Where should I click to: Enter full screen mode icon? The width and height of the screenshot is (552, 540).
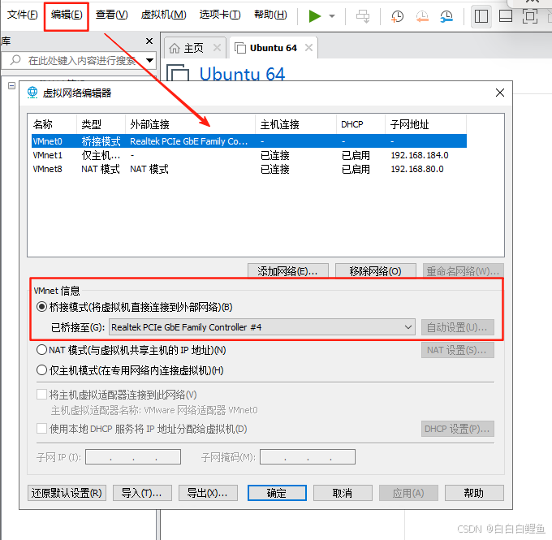pyautogui.click(x=530, y=16)
